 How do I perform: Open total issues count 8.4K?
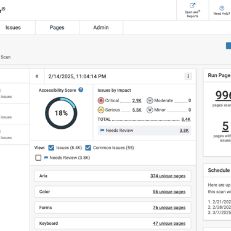click(x=186, y=120)
